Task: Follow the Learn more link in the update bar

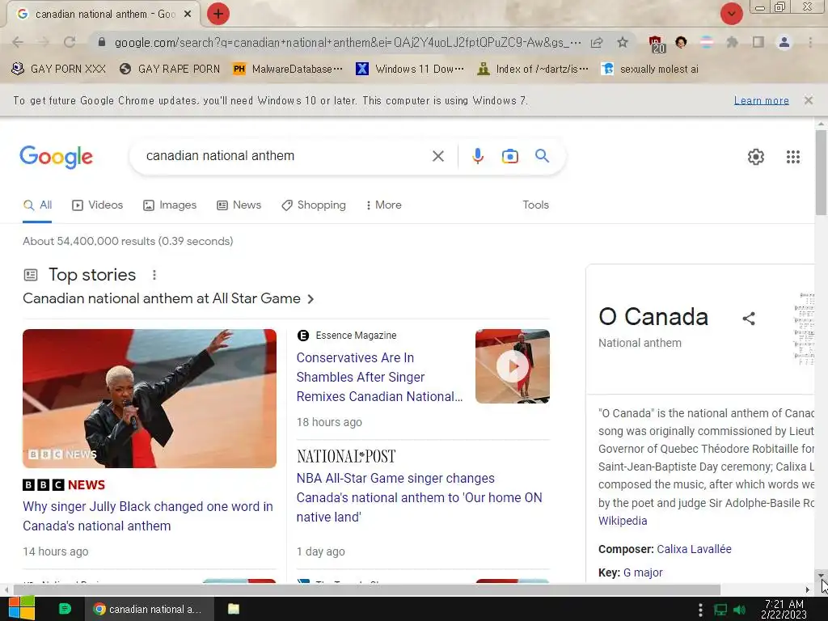Action: (761, 100)
